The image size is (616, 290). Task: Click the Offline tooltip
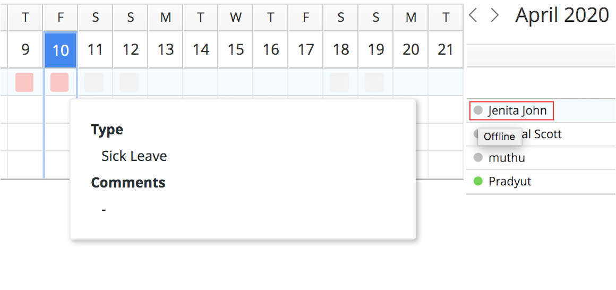(x=499, y=137)
